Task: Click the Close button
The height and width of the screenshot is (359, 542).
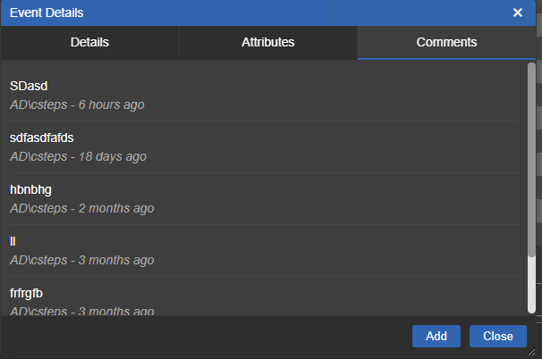Action: [x=498, y=336]
